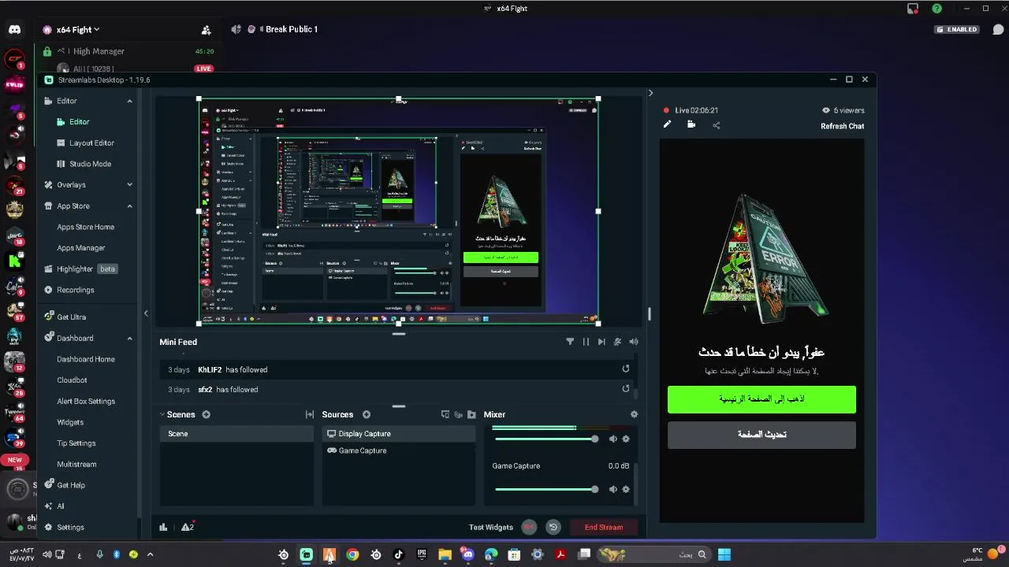Click the End Stream button

[x=604, y=527]
